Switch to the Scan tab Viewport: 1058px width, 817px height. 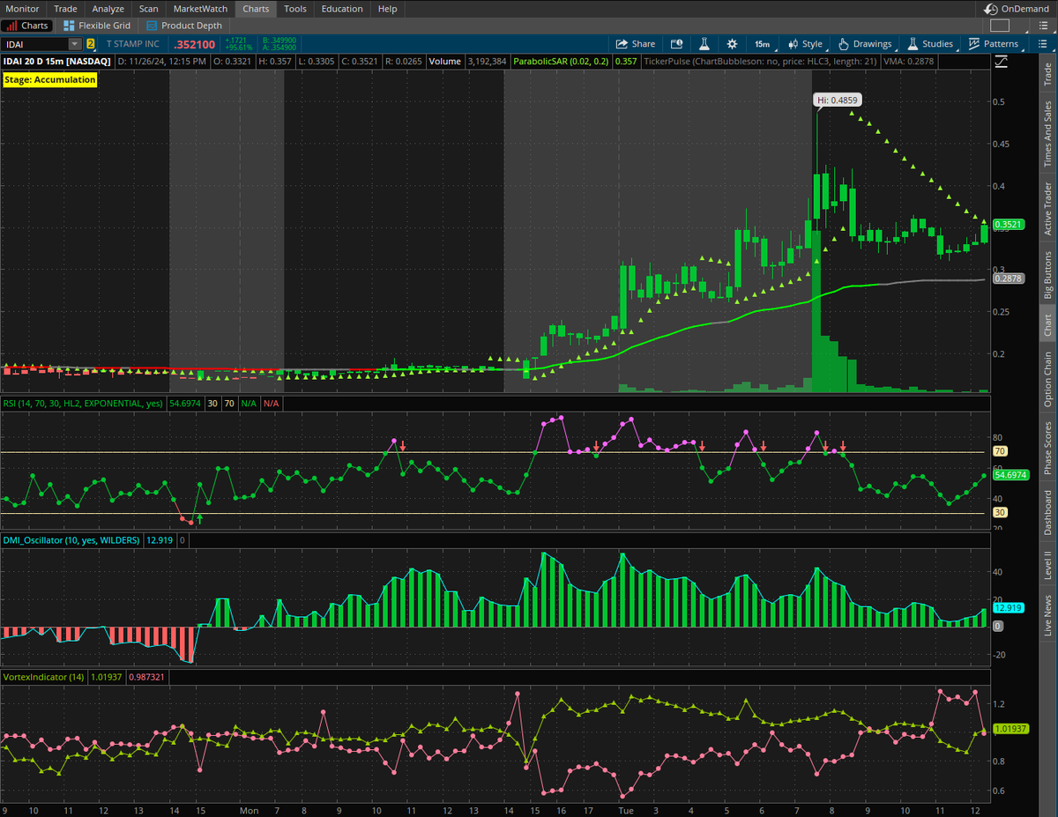[x=148, y=9]
